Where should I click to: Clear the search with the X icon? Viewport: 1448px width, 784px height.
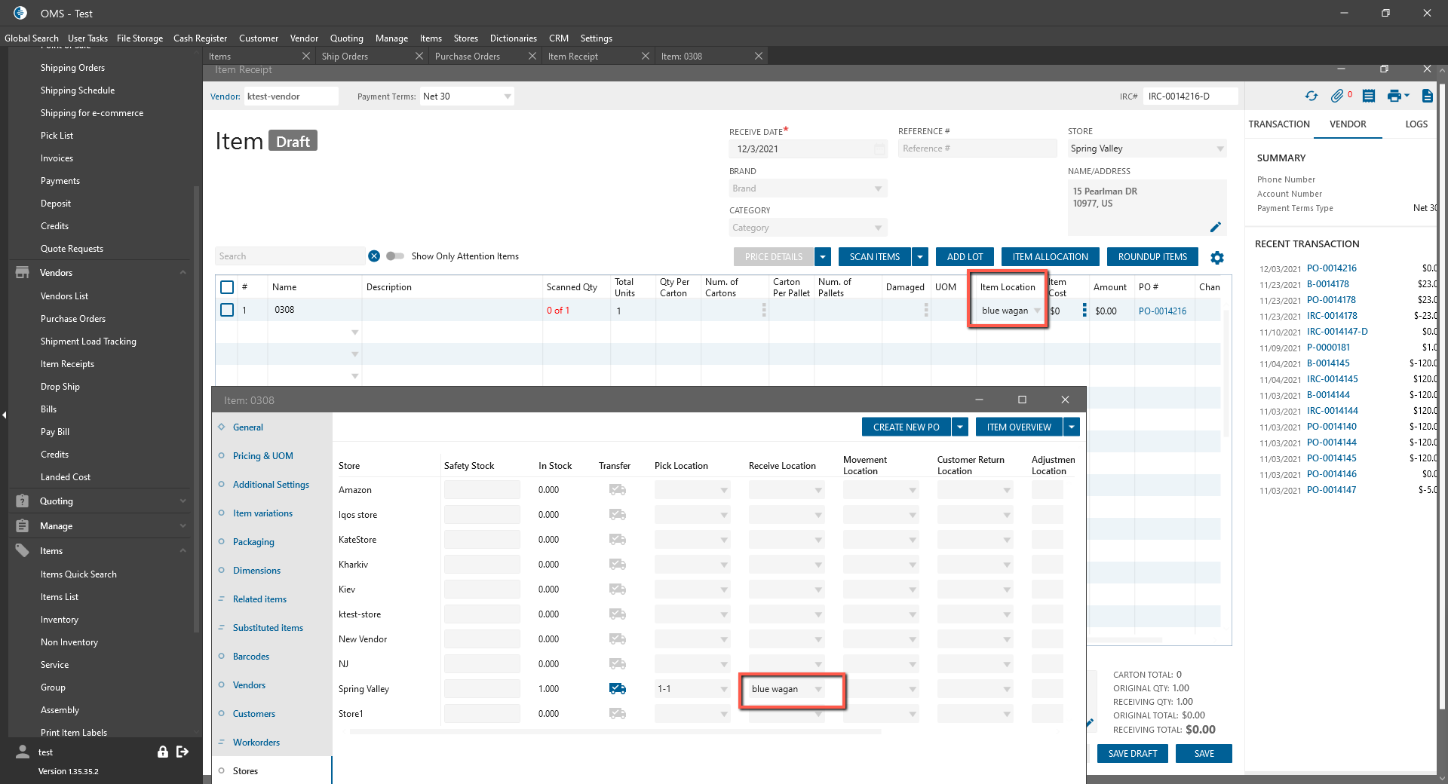pyautogui.click(x=374, y=256)
